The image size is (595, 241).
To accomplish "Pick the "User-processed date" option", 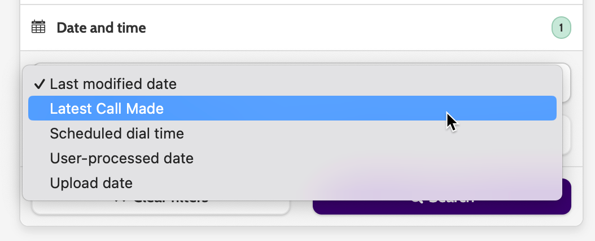I will [121, 158].
